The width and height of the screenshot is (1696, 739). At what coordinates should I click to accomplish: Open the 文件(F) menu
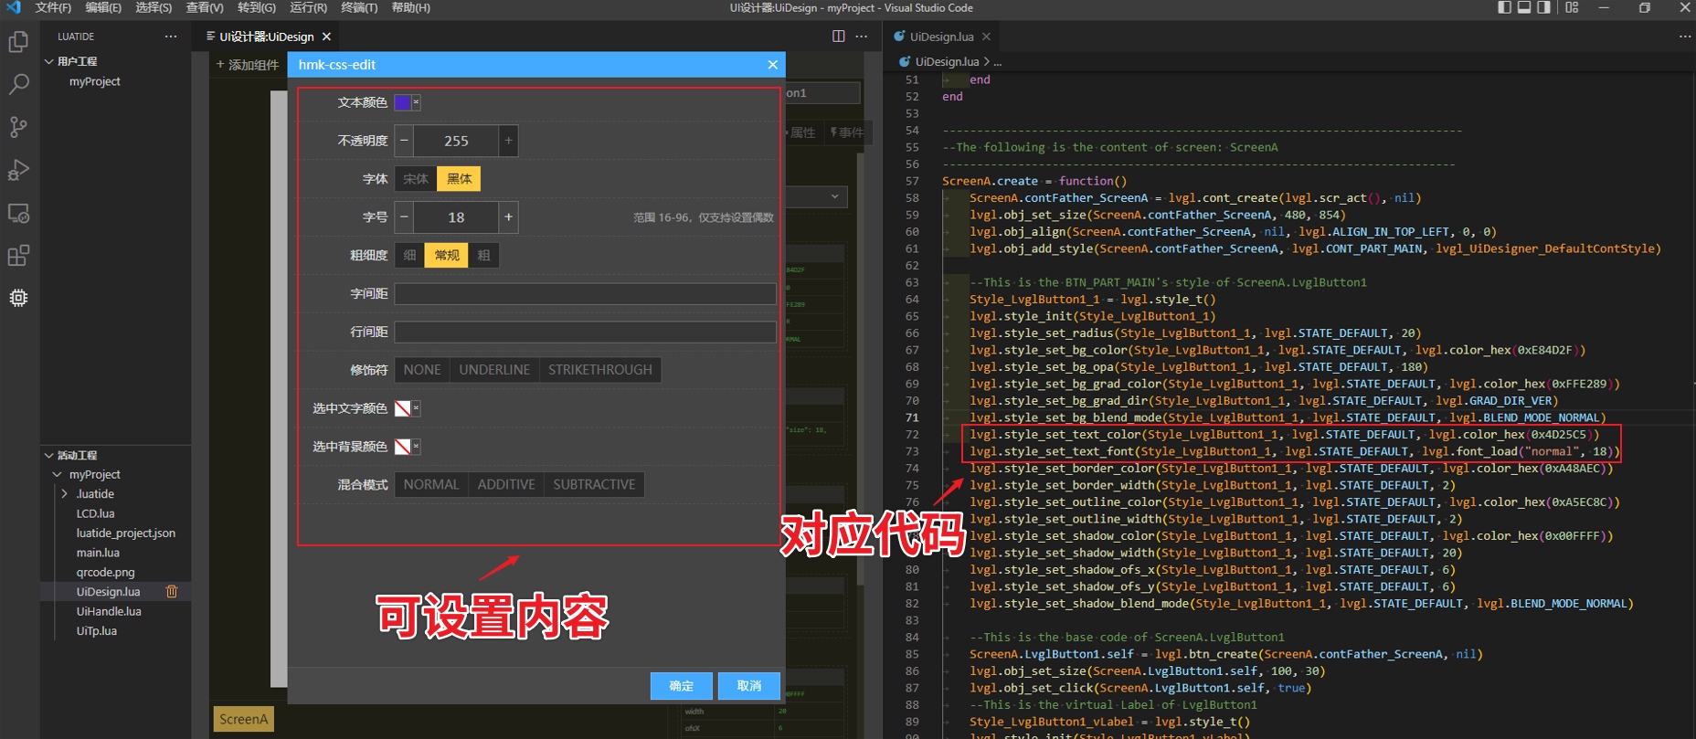tap(53, 7)
